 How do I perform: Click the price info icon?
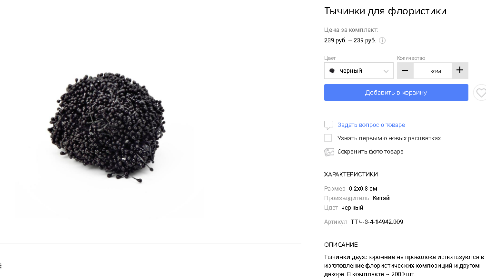(x=382, y=40)
